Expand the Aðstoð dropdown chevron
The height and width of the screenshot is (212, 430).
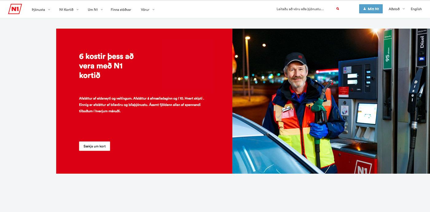click(404, 9)
